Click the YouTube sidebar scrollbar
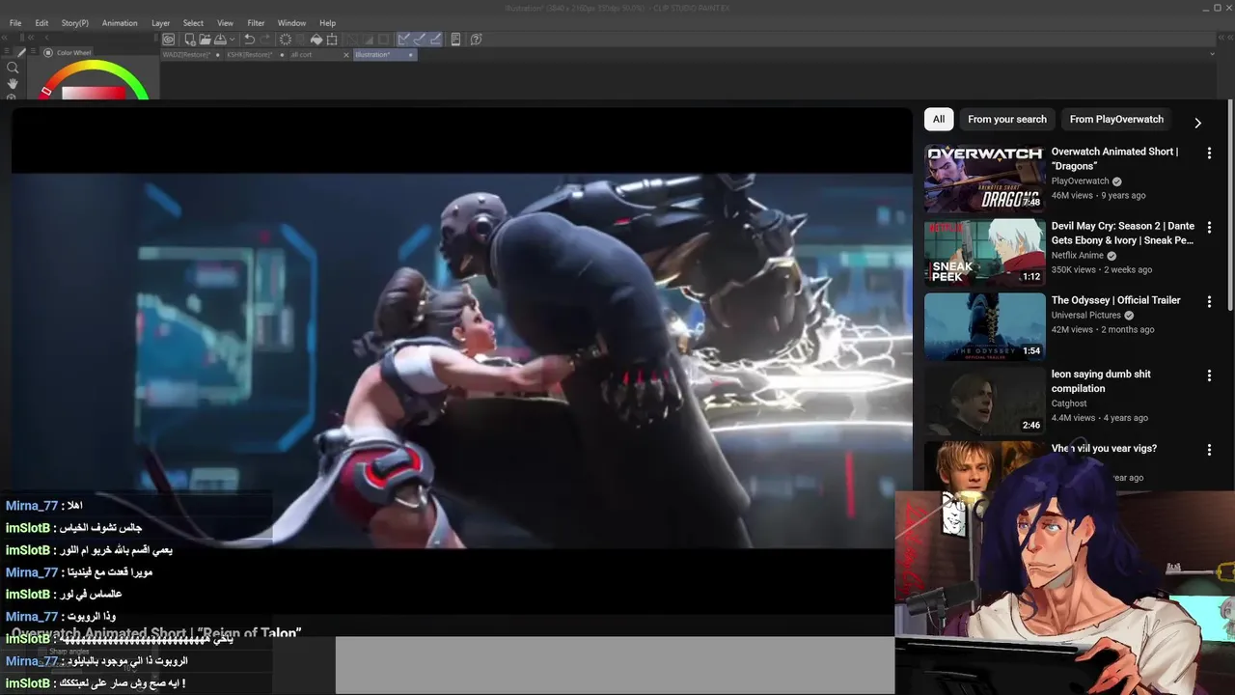The width and height of the screenshot is (1235, 695). (1230, 203)
